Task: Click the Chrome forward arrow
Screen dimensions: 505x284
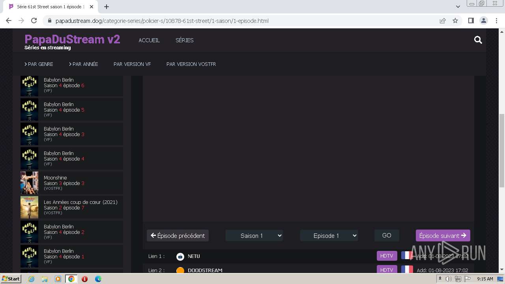Action: [21, 21]
